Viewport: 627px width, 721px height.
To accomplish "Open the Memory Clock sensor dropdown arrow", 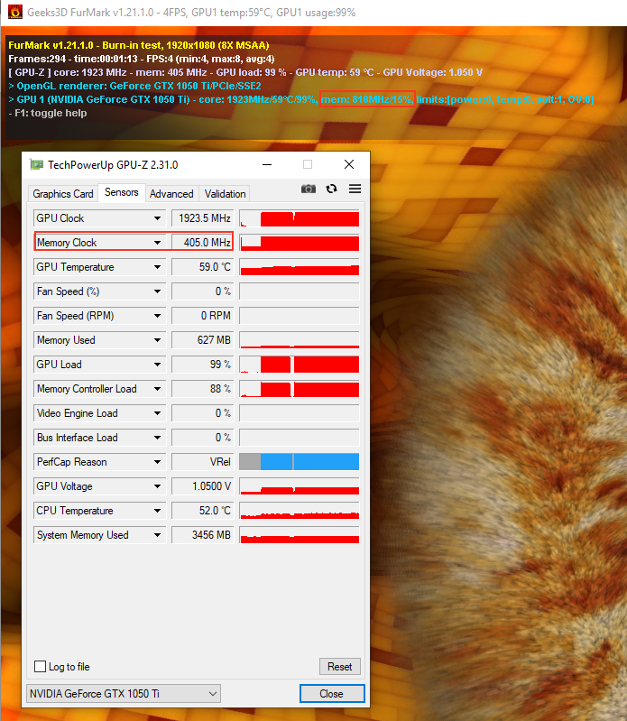I will [157, 243].
